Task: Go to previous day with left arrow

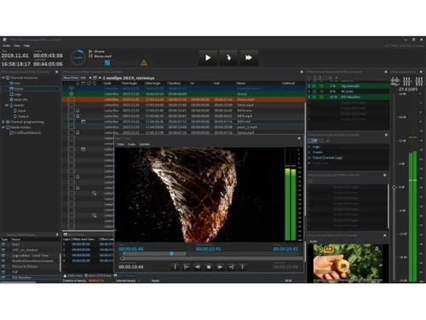Action: click(x=90, y=78)
